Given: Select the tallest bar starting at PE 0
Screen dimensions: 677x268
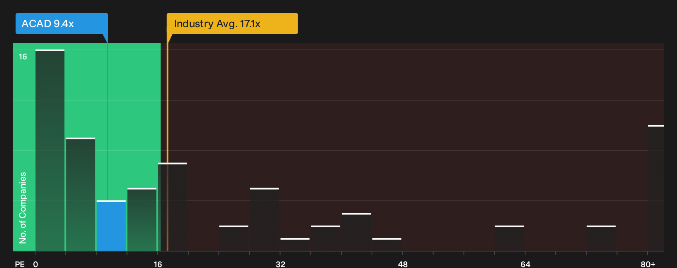Looking at the screenshot, I should [x=50, y=150].
